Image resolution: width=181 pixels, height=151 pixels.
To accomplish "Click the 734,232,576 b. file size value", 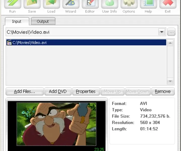I will [155, 116].
